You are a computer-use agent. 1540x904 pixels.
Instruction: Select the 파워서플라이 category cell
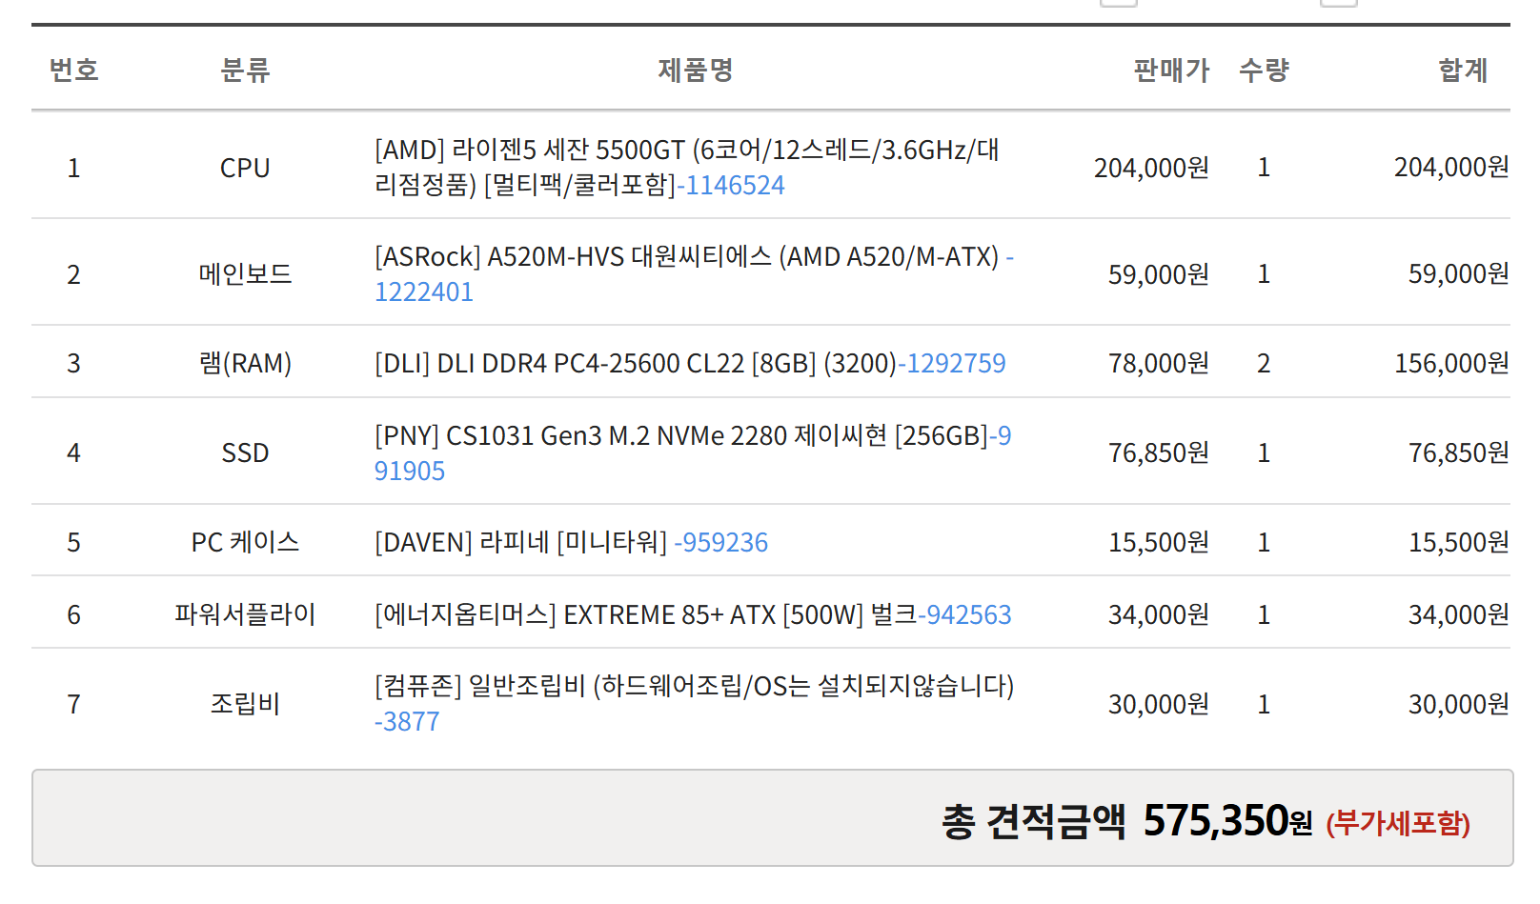coord(245,614)
